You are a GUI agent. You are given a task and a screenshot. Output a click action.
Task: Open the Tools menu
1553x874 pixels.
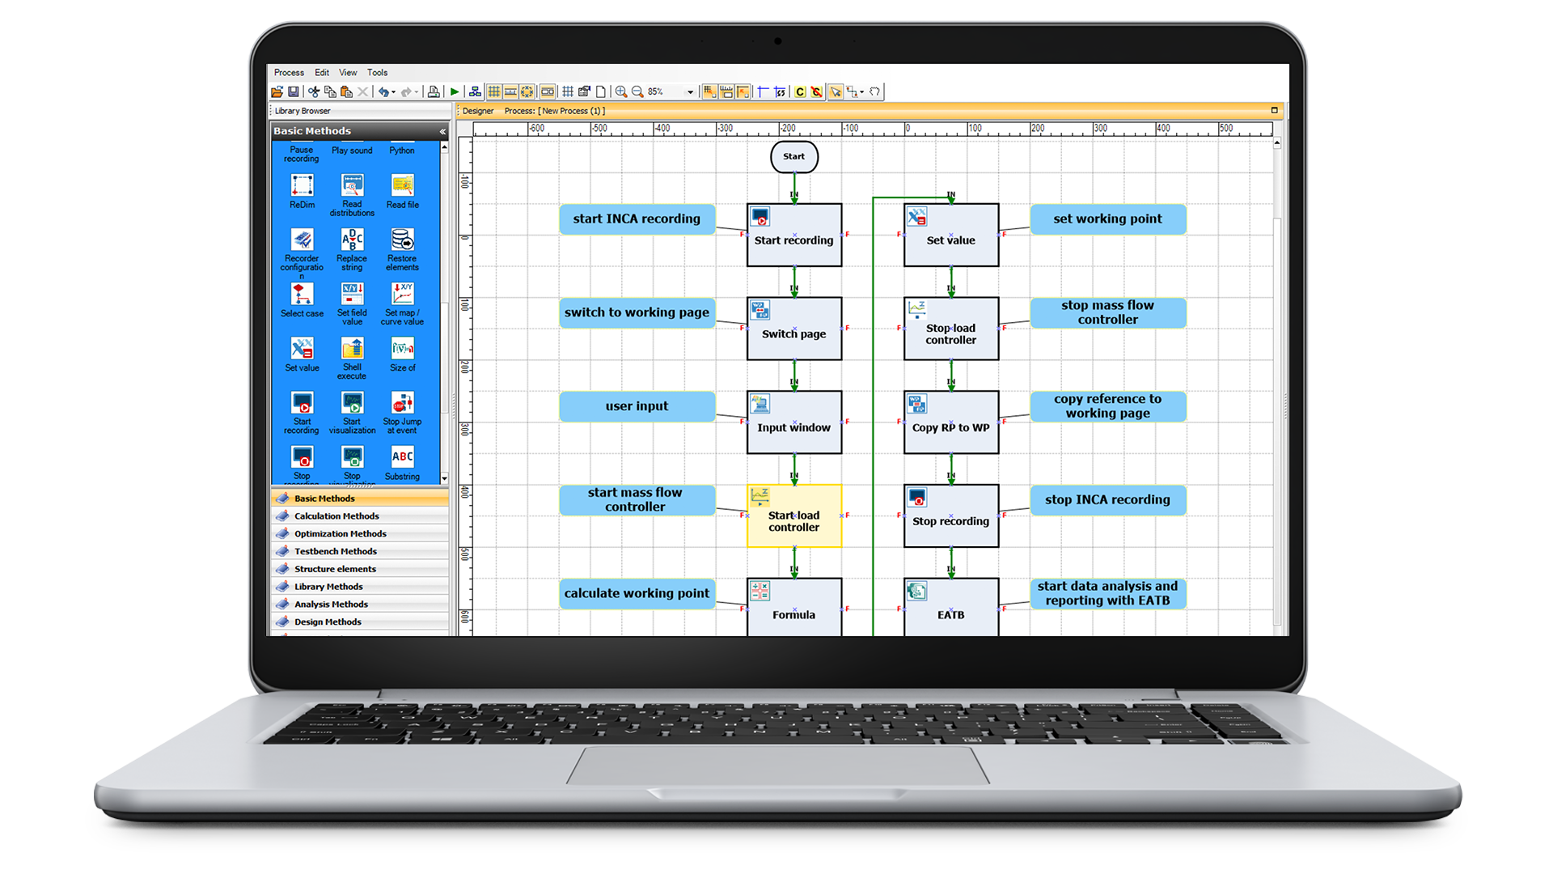tap(377, 73)
